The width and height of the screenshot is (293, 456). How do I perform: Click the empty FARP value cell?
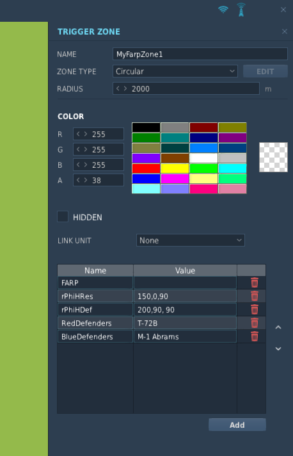185,282
